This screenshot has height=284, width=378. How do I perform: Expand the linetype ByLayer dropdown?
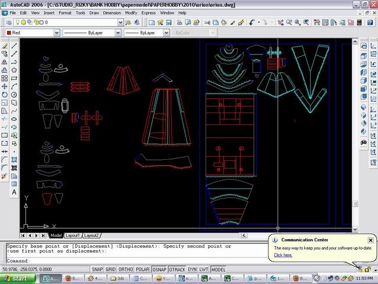[x=118, y=33]
